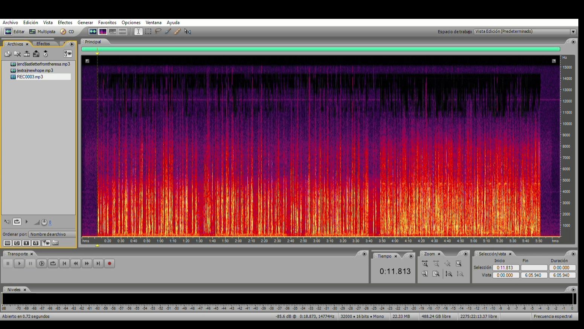The image size is (584, 329).
Task: Click Close Files icon in Archivos panel
Action: pyautogui.click(x=17, y=54)
